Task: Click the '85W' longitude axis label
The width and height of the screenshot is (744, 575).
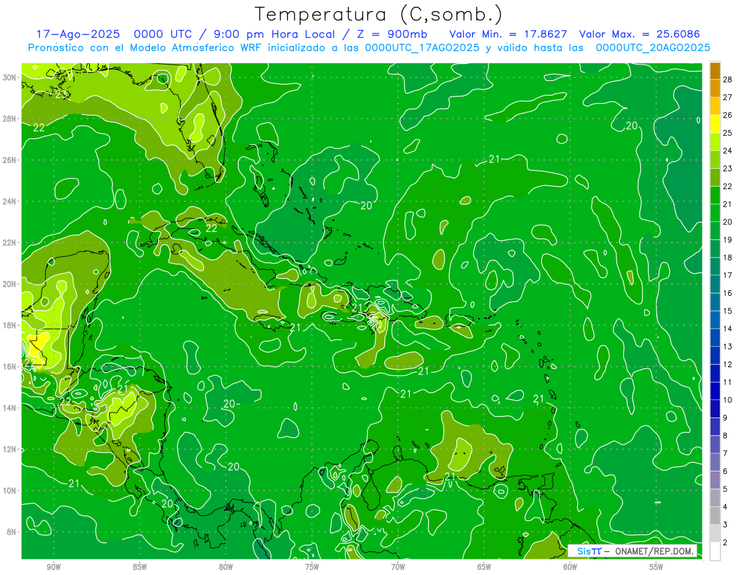Action: (139, 567)
